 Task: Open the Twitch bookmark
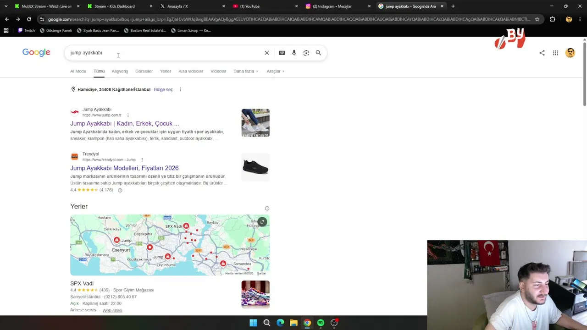(x=26, y=31)
